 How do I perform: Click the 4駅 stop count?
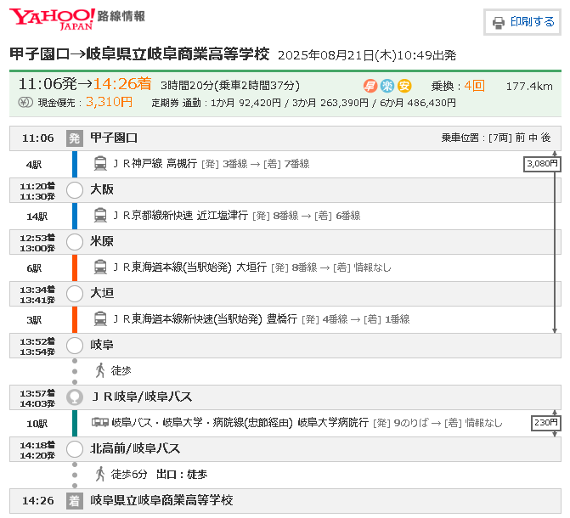[x=34, y=165]
